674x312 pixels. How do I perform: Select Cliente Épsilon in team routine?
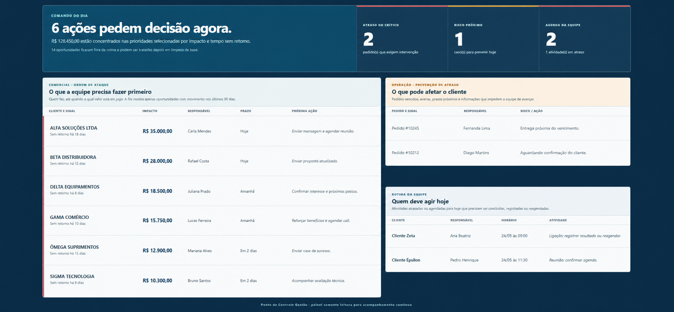click(406, 260)
